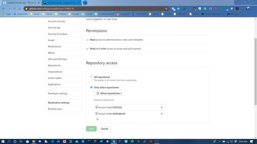The height and width of the screenshot is (144, 257).
Task: Open Microsoft Teams from the taskbar
Action: tap(58, 141)
